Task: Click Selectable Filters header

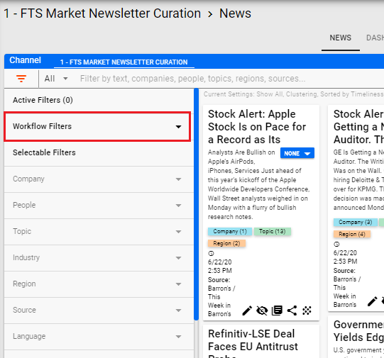Action: pyautogui.click(x=44, y=152)
